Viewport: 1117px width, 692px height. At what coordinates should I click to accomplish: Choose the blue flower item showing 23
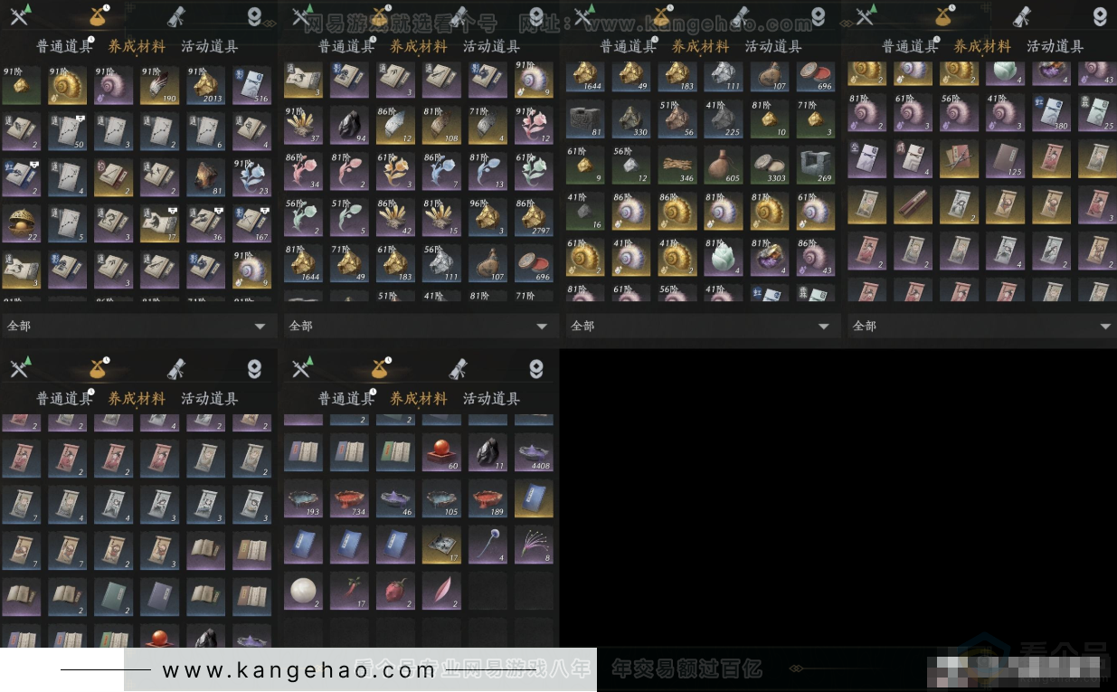click(x=252, y=177)
